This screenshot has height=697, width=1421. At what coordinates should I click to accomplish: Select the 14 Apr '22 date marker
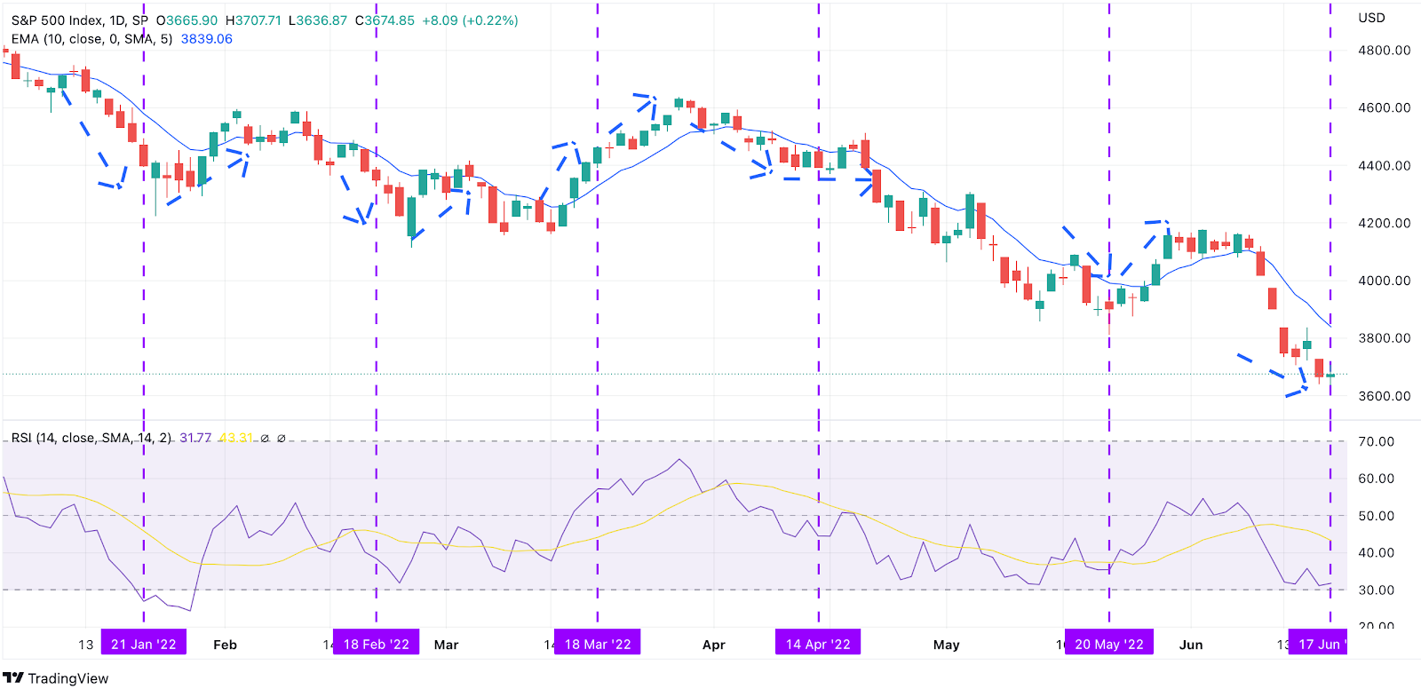[x=818, y=643]
